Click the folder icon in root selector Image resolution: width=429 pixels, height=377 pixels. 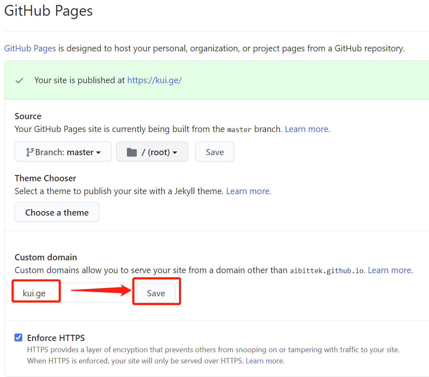click(131, 152)
